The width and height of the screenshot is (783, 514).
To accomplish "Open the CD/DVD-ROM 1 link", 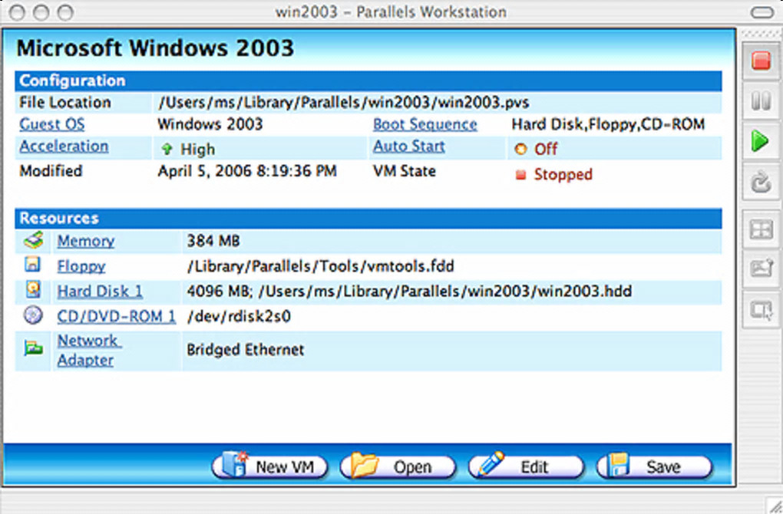I will point(117,316).
